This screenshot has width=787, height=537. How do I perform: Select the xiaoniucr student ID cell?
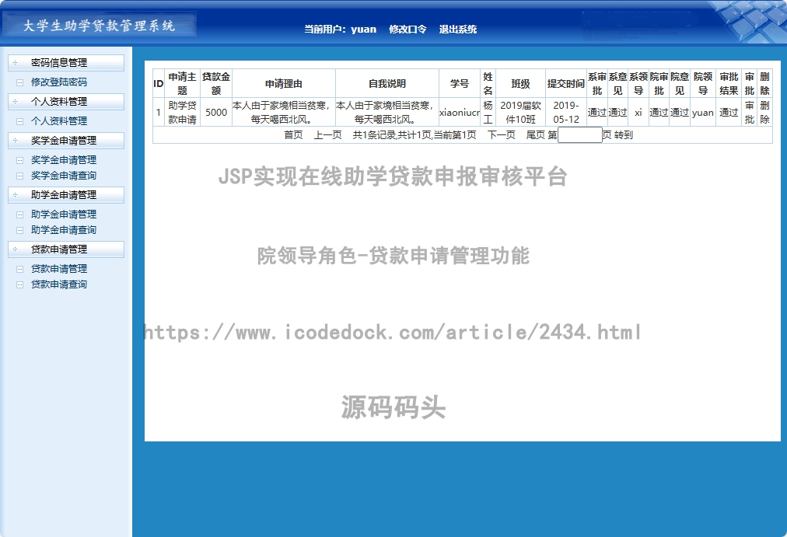(460, 113)
